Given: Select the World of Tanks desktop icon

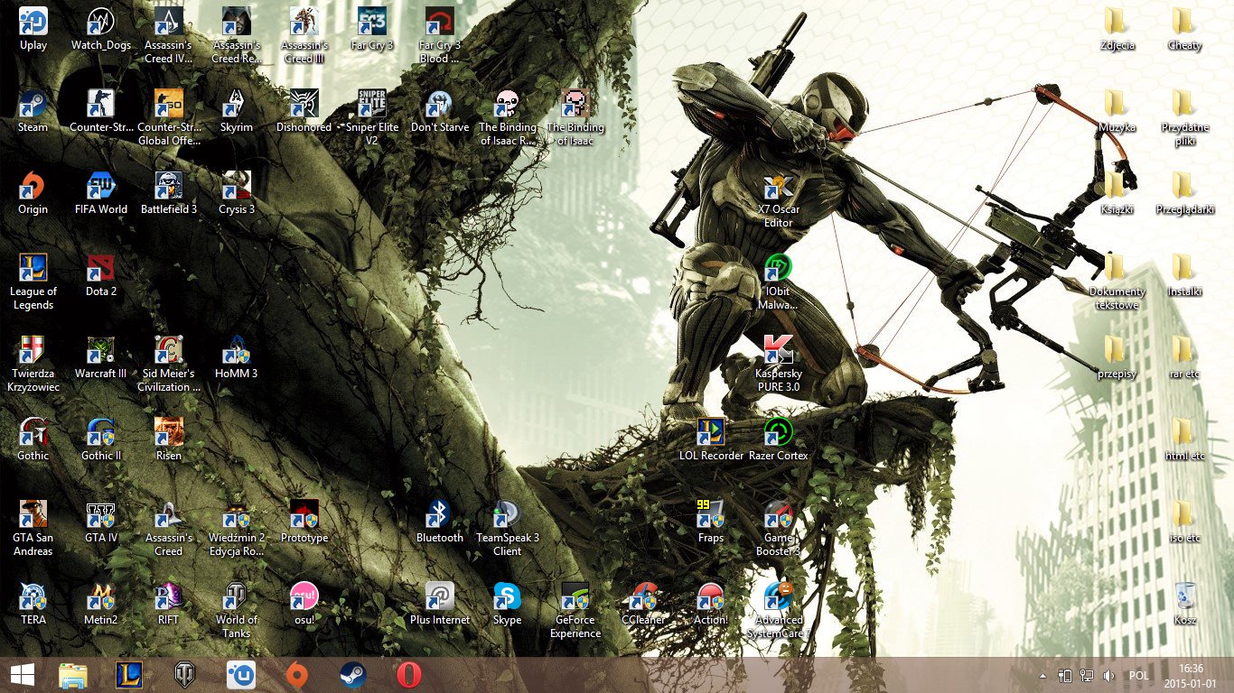Looking at the screenshot, I should click(x=237, y=610).
